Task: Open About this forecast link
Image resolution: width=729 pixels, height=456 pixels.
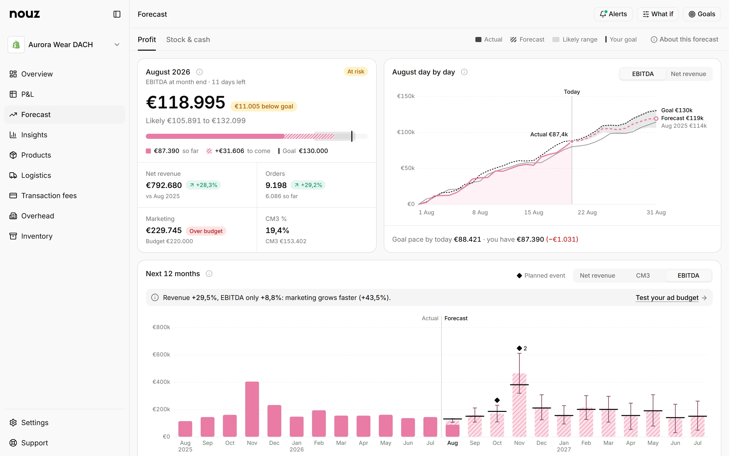Action: point(684,40)
